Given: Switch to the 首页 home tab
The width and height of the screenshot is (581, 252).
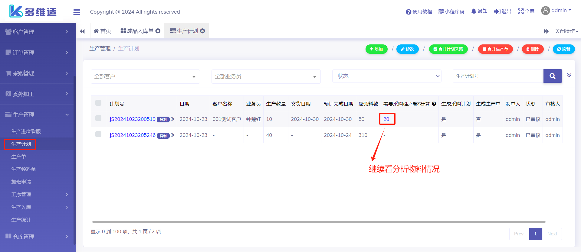Looking at the screenshot, I should tap(102, 31).
